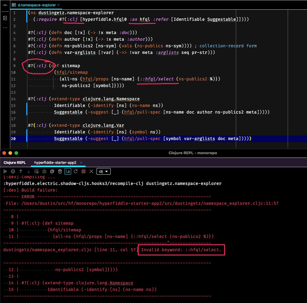Screen dimensions: 307x303
Task: Click the Clojure REPL - monorepo title bar
Action: click(193, 153)
